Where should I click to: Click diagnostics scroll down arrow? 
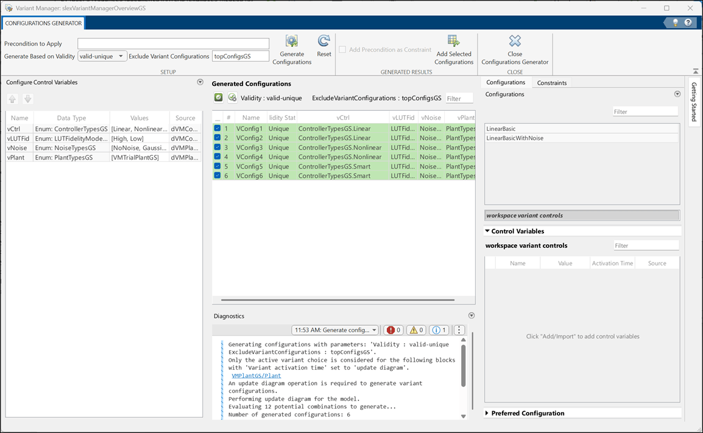(463, 416)
